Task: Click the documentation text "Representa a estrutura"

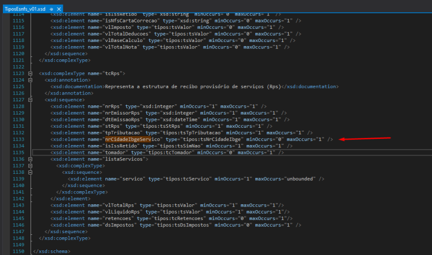Action: coord(137,87)
